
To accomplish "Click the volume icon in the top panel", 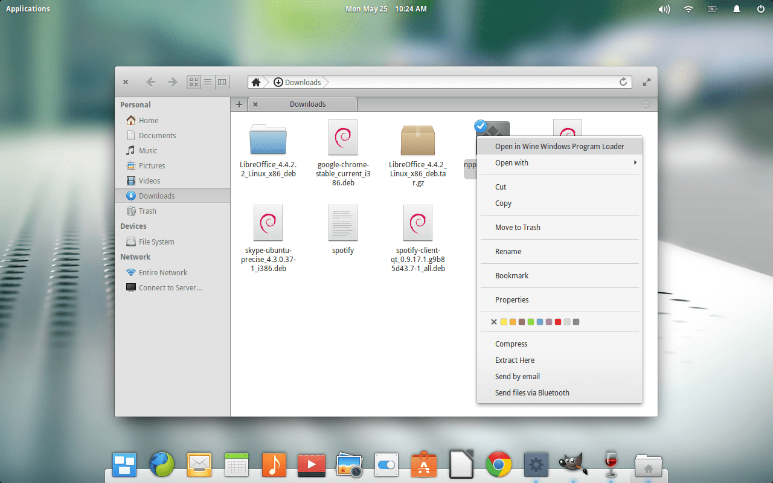I will pos(664,9).
